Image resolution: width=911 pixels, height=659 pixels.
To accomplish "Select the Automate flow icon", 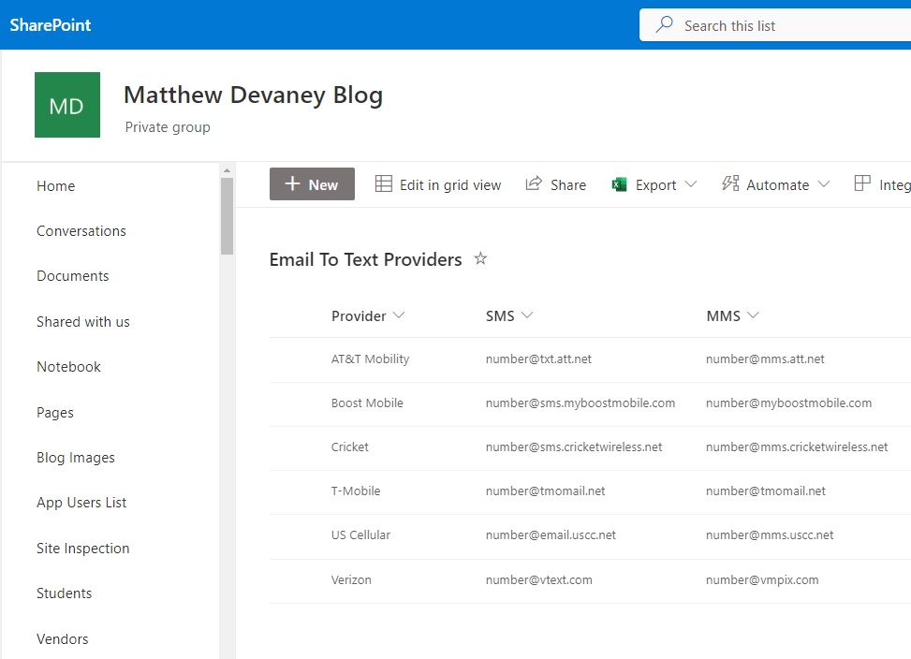I will pos(731,184).
